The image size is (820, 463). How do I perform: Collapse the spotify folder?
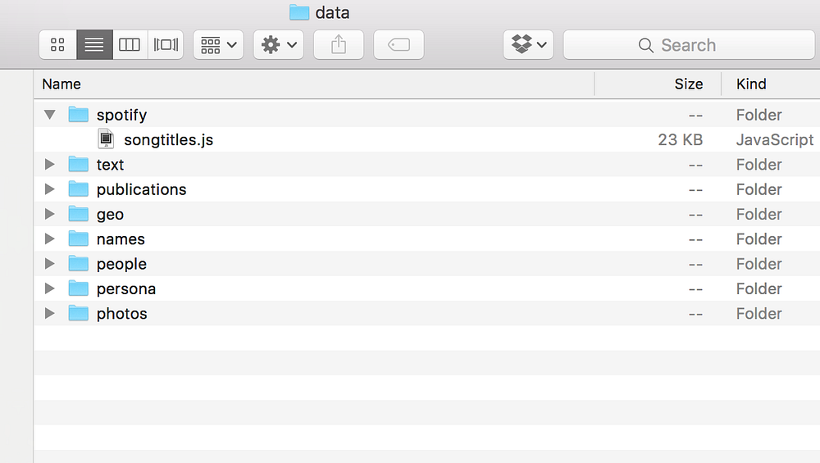tap(50, 115)
